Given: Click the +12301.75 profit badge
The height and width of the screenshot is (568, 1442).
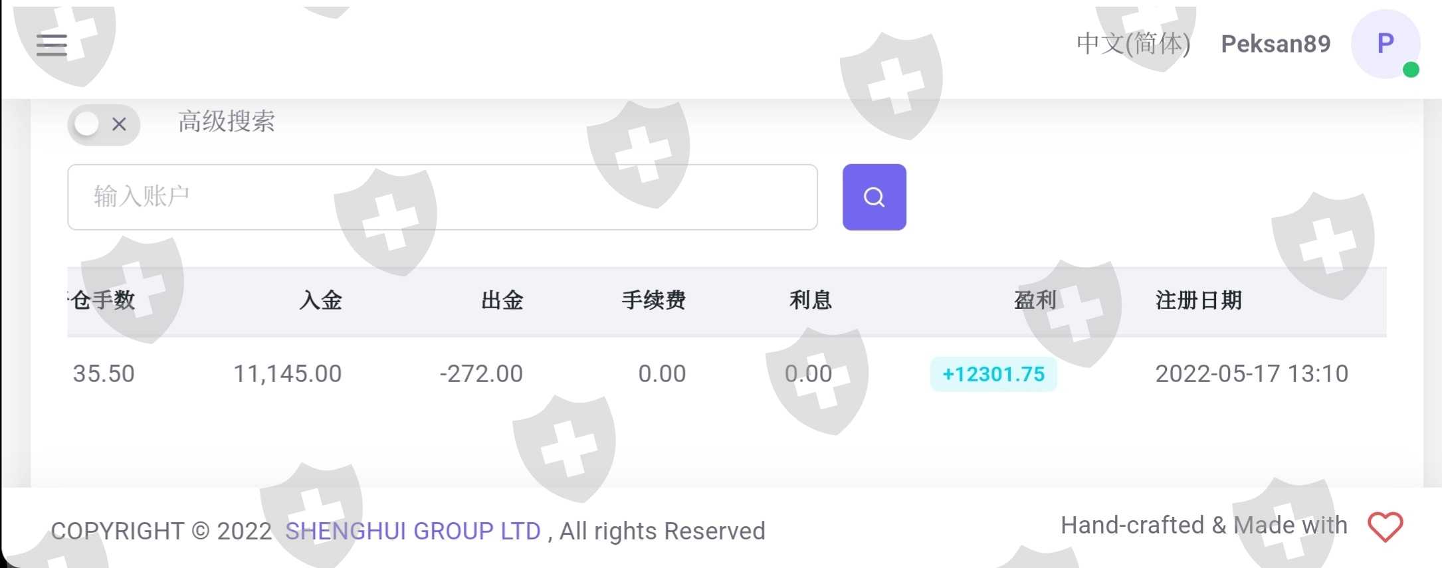Looking at the screenshot, I should 993,374.
